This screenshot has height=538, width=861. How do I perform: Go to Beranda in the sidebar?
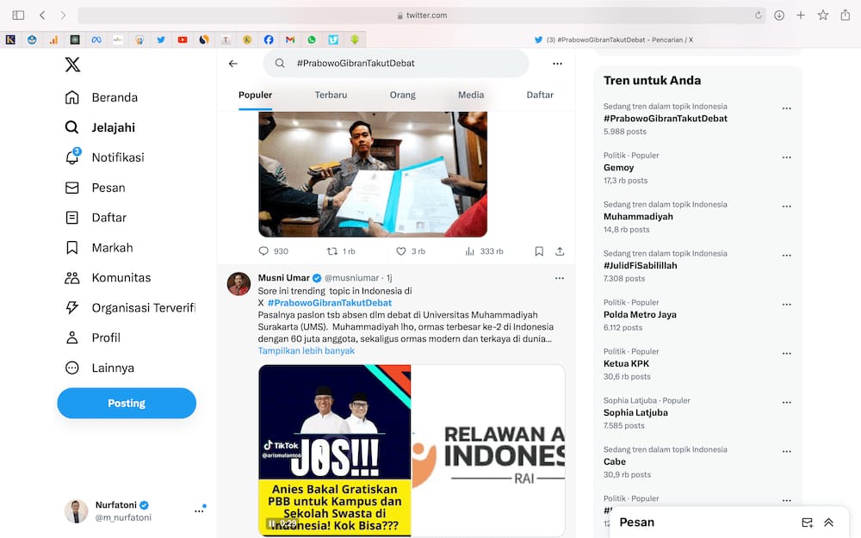102,98
